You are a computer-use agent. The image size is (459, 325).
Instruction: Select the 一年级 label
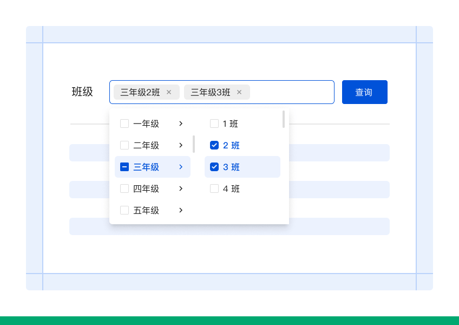tap(146, 123)
